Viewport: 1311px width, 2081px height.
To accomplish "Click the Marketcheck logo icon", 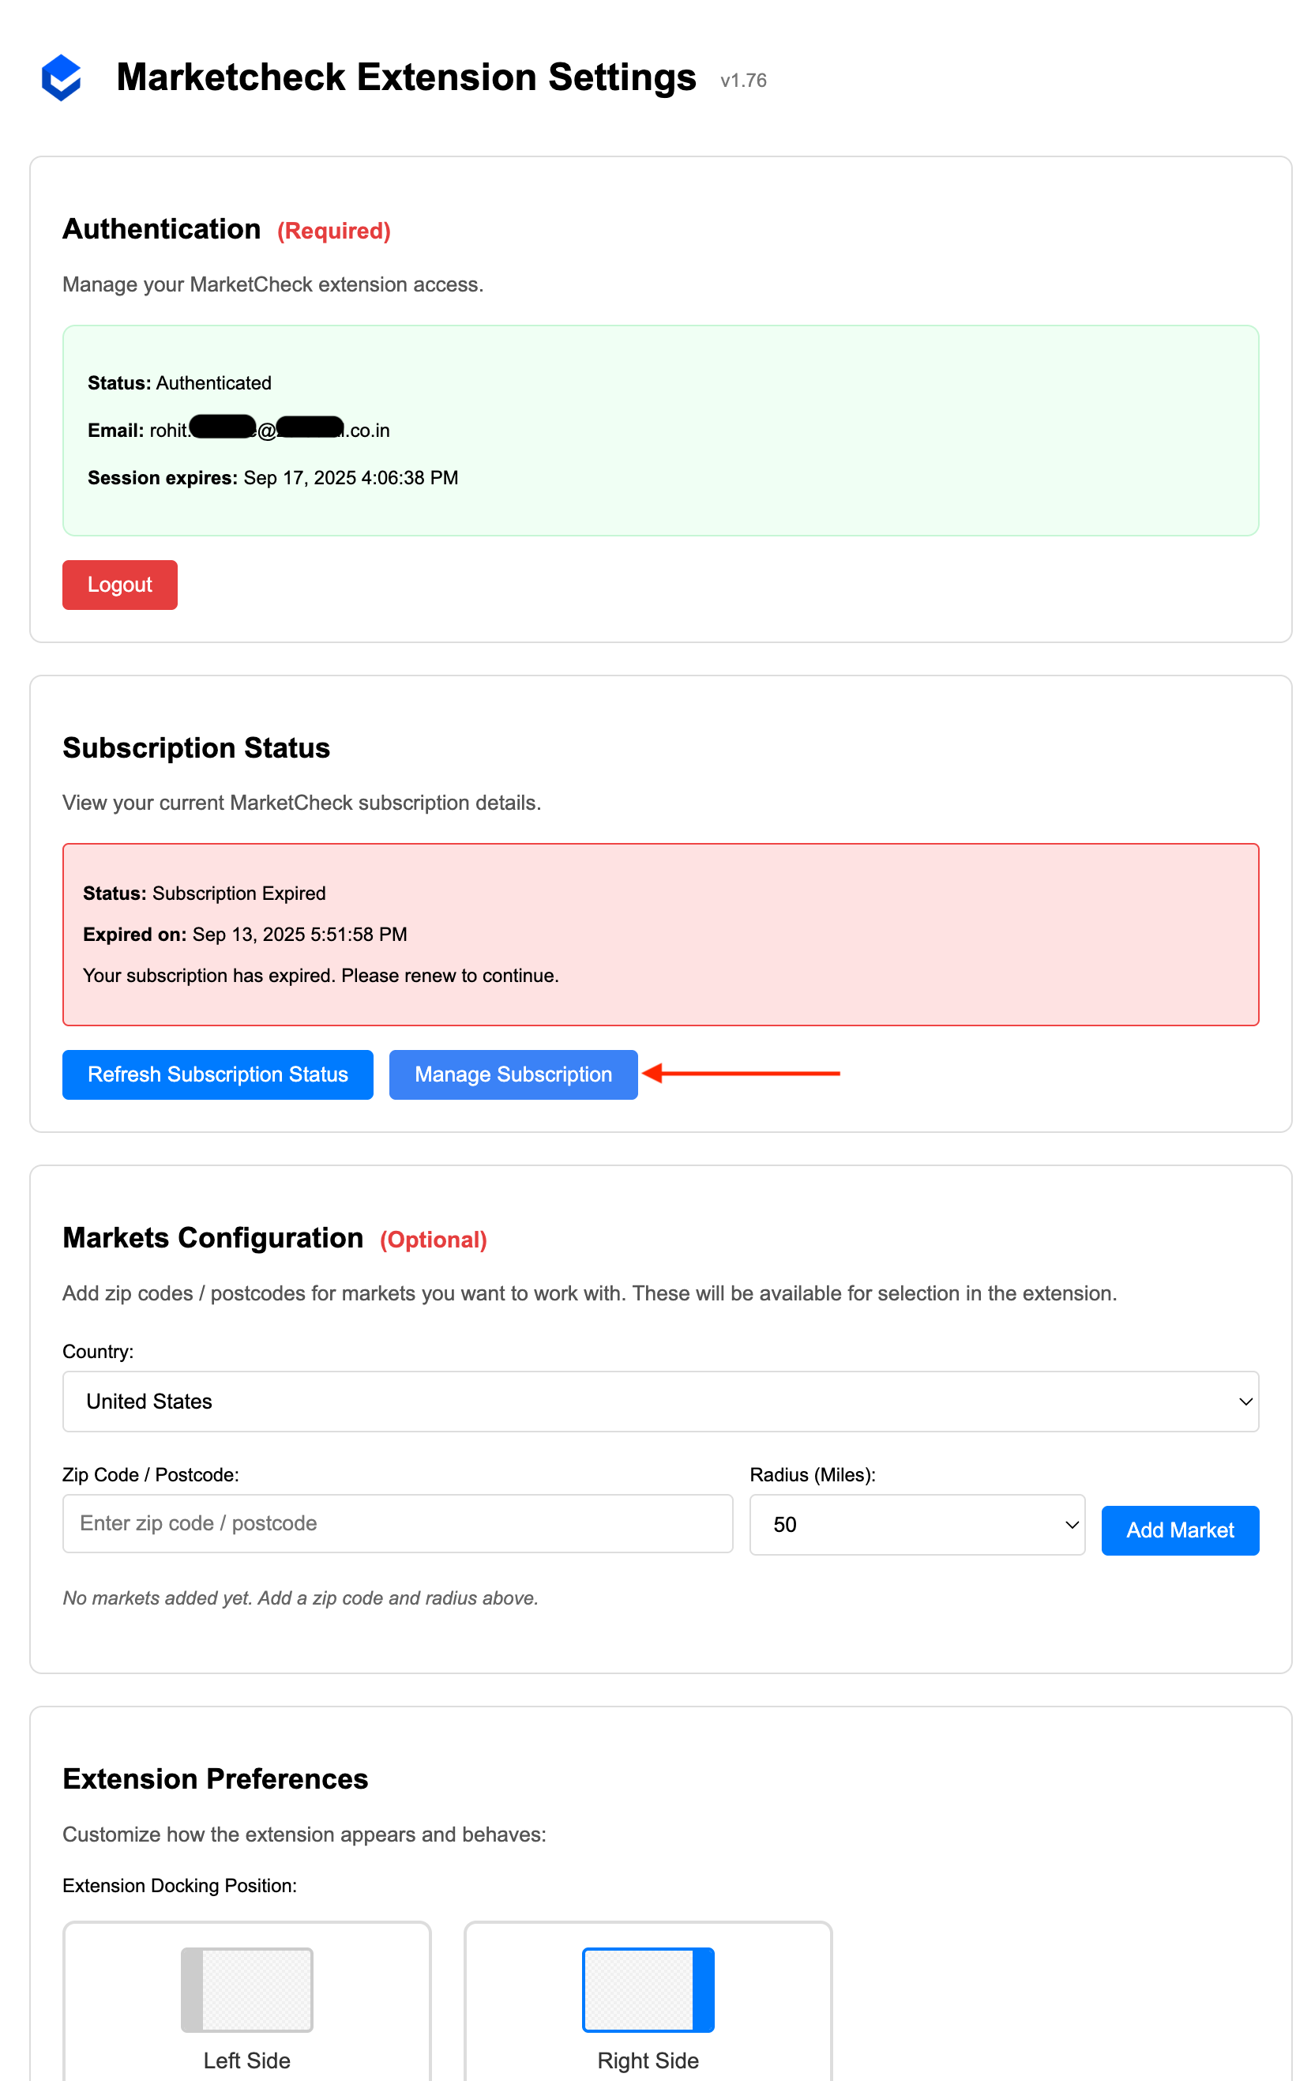I will tap(62, 77).
